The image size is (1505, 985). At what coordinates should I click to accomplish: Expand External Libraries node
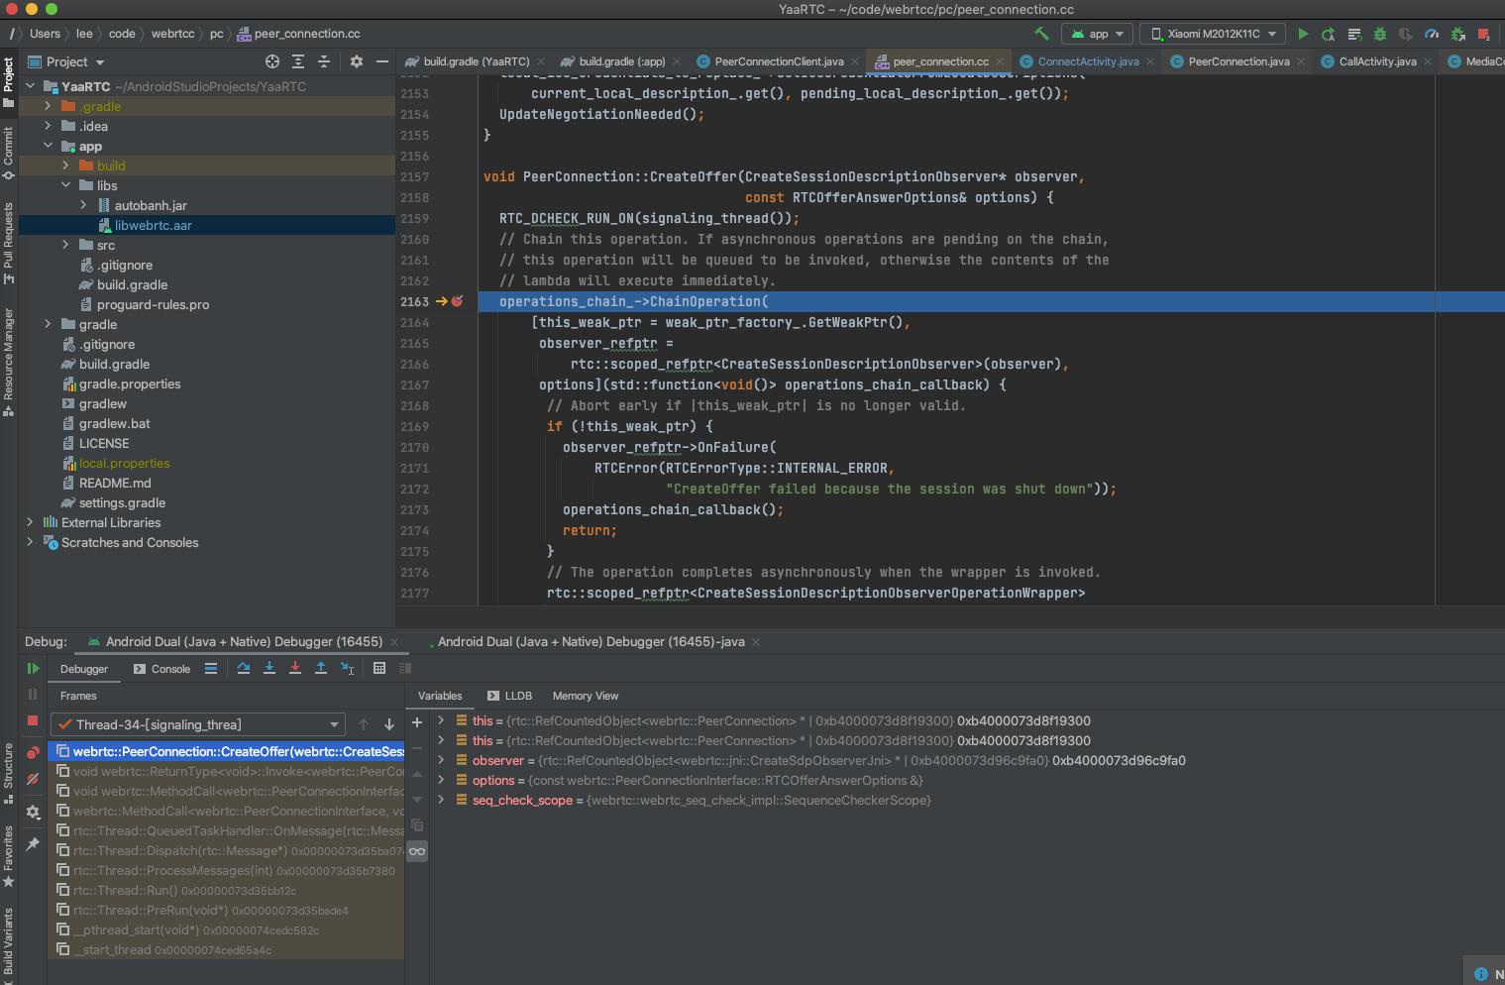click(30, 522)
